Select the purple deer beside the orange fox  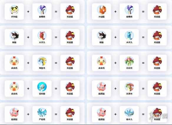pyautogui.click(x=129, y=10)
